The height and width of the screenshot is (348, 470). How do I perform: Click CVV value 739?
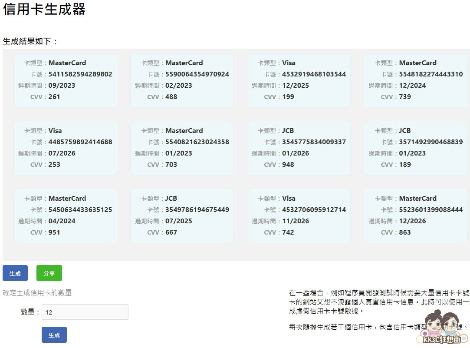[x=405, y=97]
